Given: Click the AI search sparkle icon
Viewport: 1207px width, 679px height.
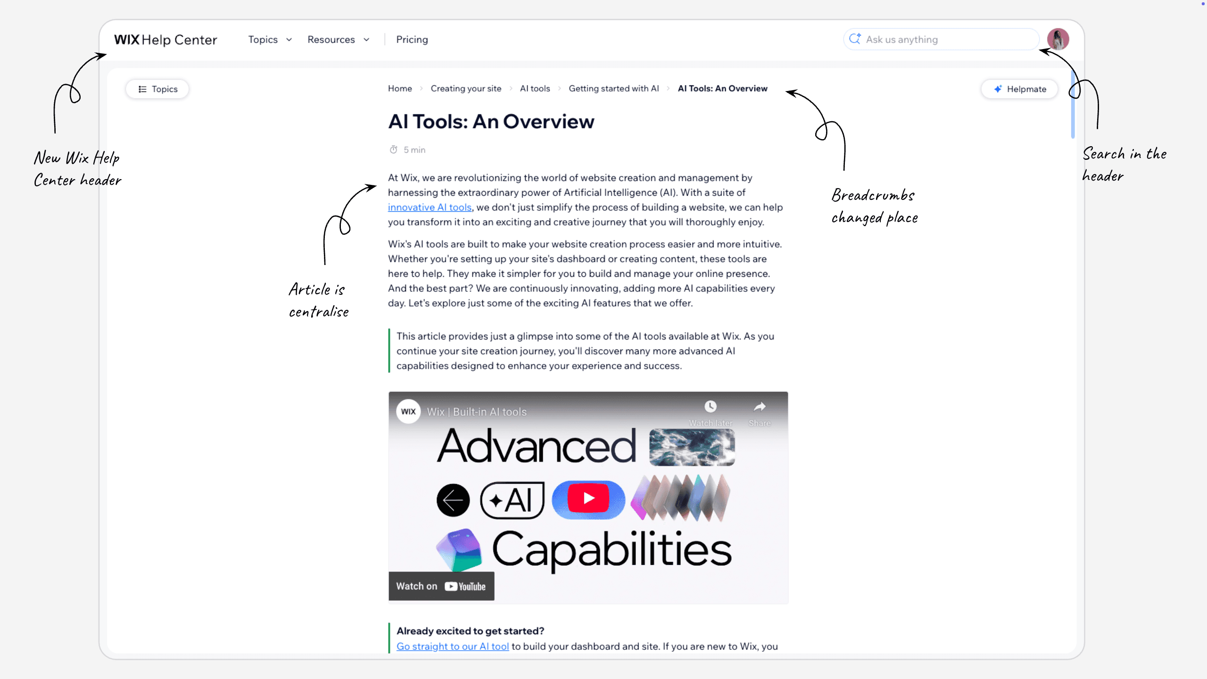Looking at the screenshot, I should click(855, 39).
